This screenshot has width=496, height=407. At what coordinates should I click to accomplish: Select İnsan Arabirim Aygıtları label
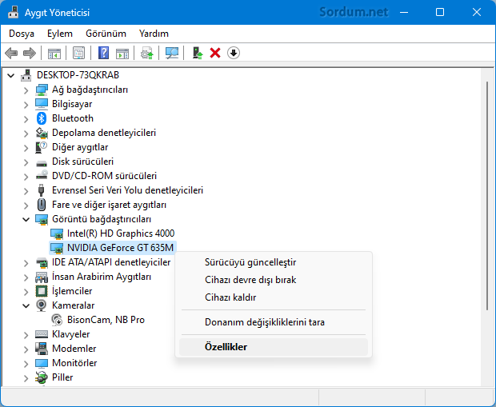click(x=102, y=277)
